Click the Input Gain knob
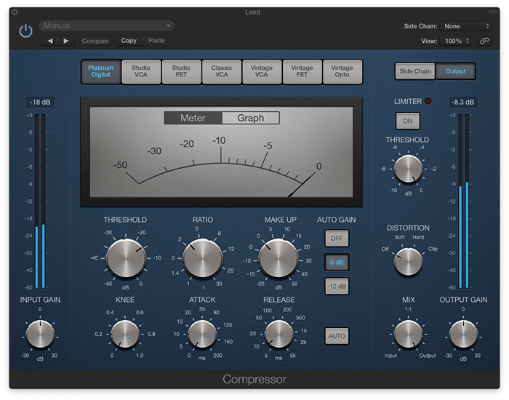Screen dimensions: 509x400 pos(40,334)
